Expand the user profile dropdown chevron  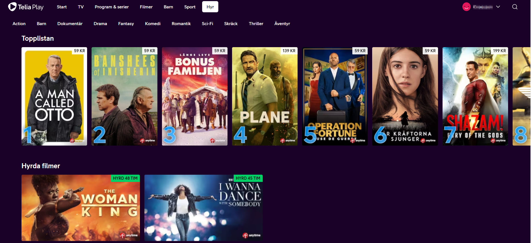[498, 7]
